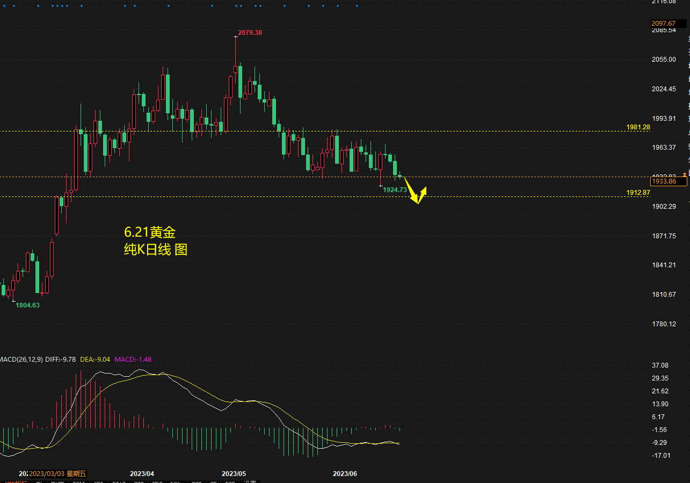This screenshot has width=690, height=483.
Task: Click the 1924.73 low price marker
Action: (x=395, y=190)
